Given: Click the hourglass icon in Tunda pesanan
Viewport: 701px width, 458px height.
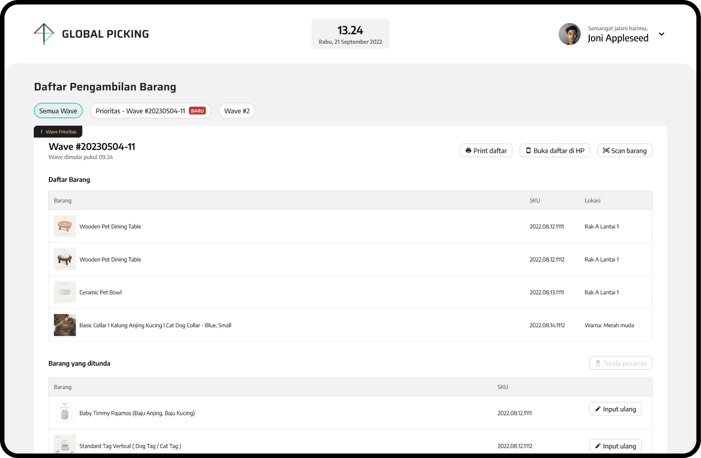Looking at the screenshot, I should 598,363.
